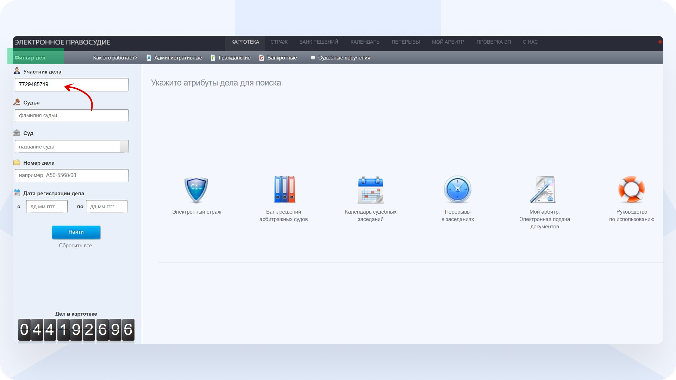Click the Руководство по использованию label
The width and height of the screenshot is (676, 380).
click(632, 215)
